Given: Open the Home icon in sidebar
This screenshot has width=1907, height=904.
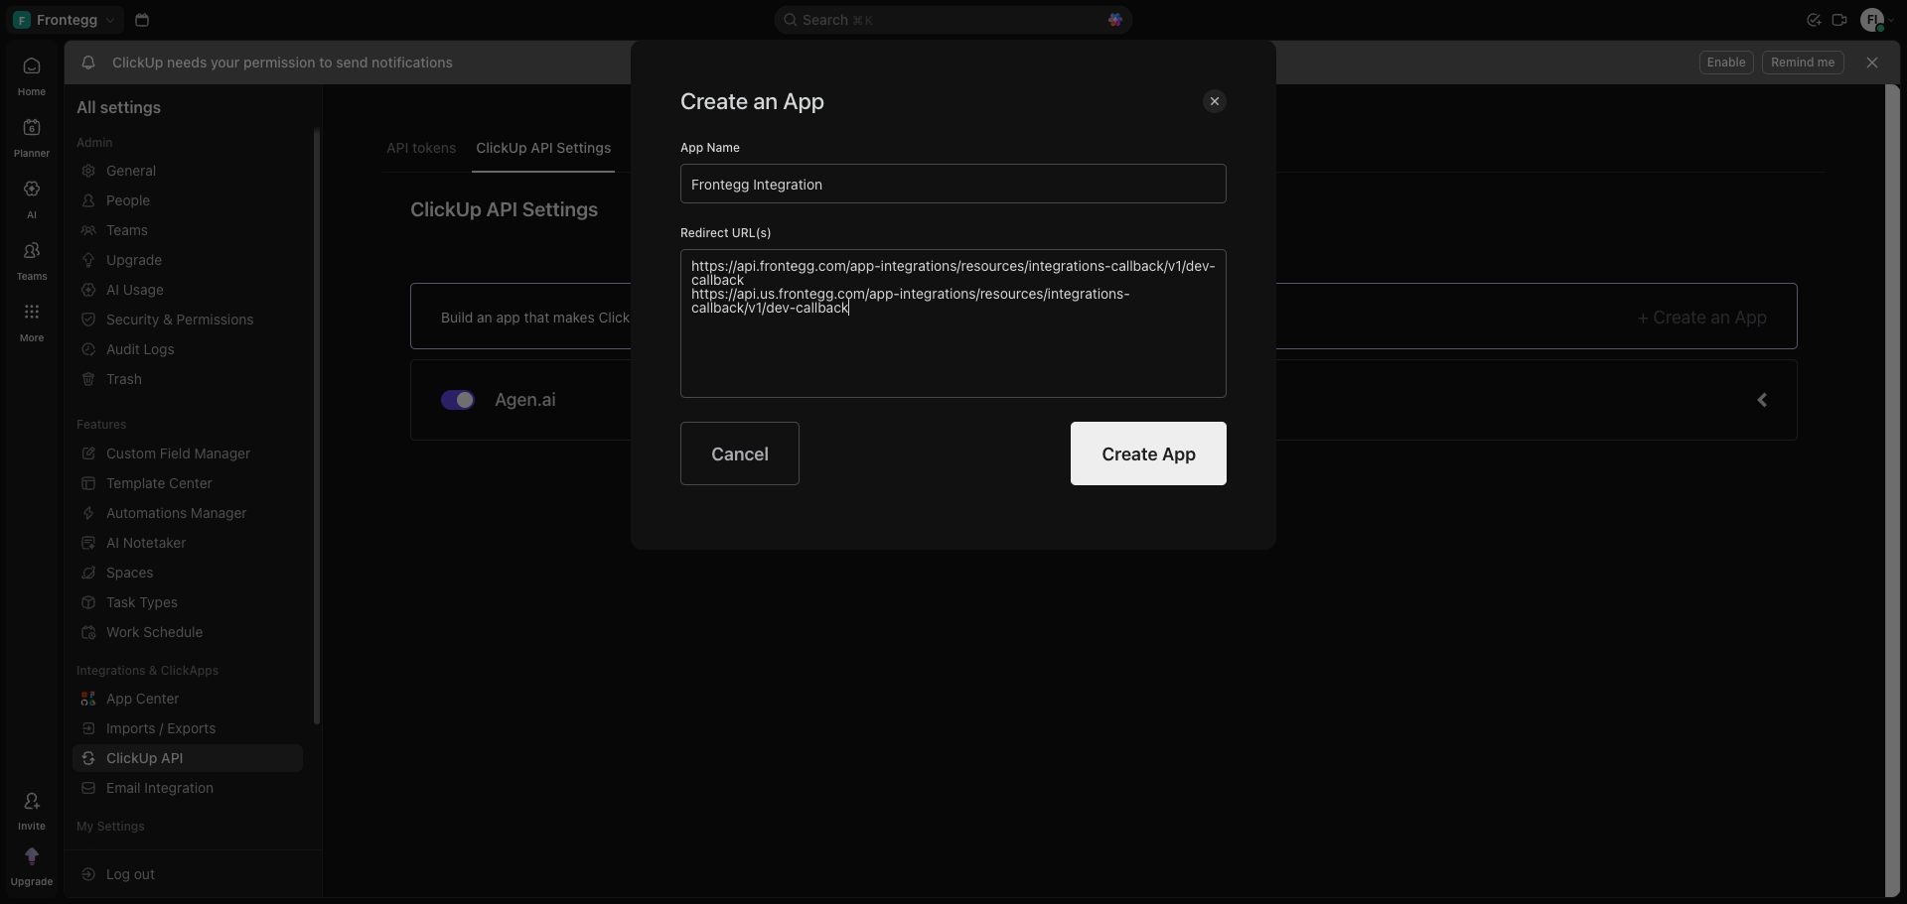Looking at the screenshot, I should pos(32,66).
